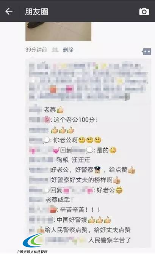Tap the 39分钟前 timestamp
The height and width of the screenshot is (254, 155).
[36, 50]
